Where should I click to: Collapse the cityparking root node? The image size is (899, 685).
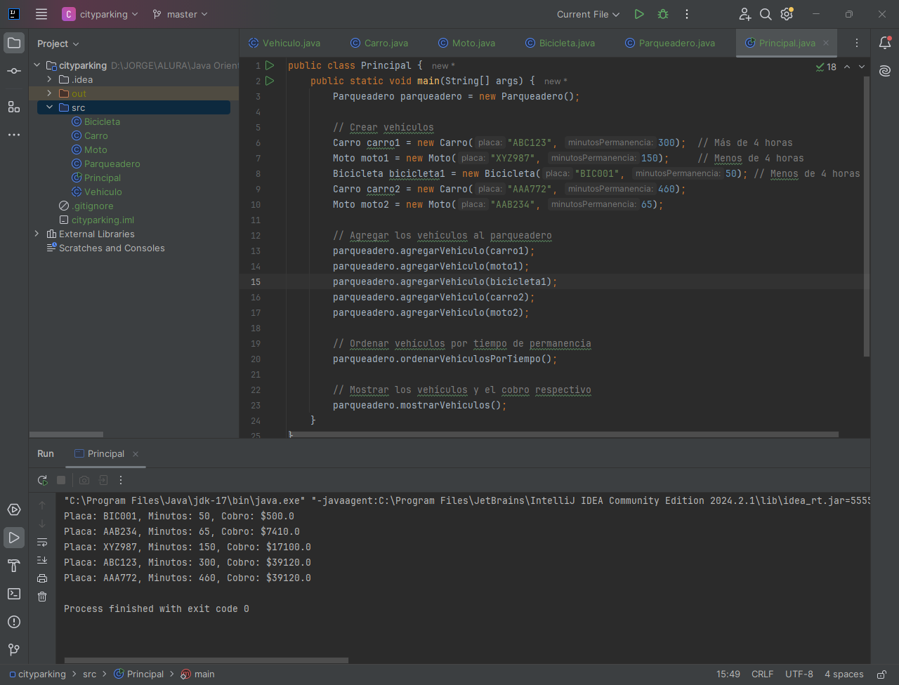[x=37, y=65]
